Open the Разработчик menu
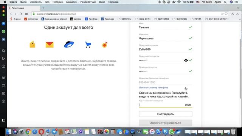242x136 pixels. [88, 2]
